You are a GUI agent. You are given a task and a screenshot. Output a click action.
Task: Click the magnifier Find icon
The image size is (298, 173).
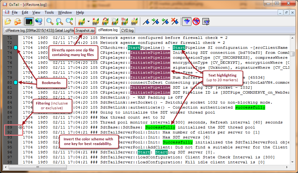click(x=50, y=21)
